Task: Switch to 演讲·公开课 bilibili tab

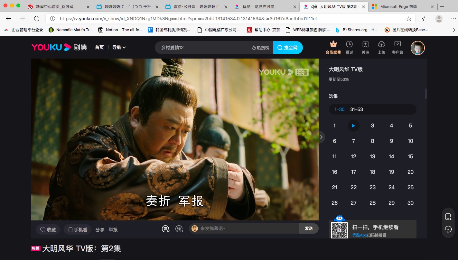Action: pyautogui.click(x=196, y=6)
